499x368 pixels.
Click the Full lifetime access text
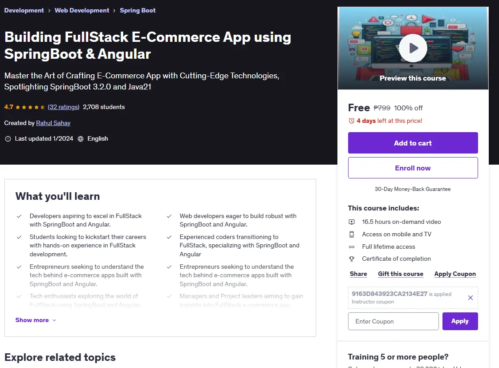[388, 247]
